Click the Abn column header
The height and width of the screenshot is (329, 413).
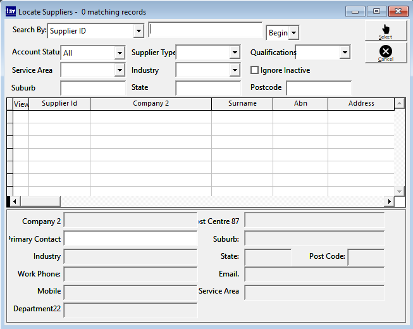click(x=300, y=104)
